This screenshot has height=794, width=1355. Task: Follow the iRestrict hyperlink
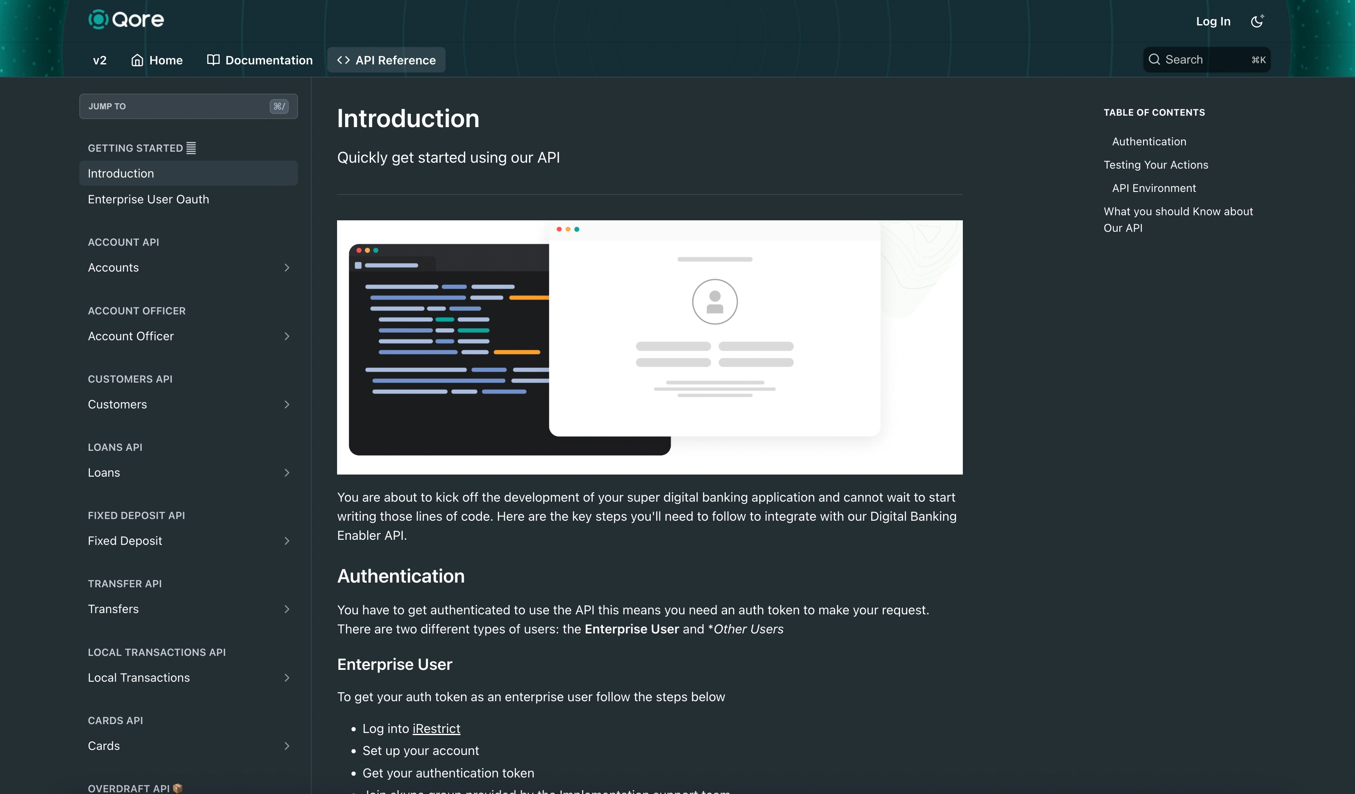tap(436, 729)
